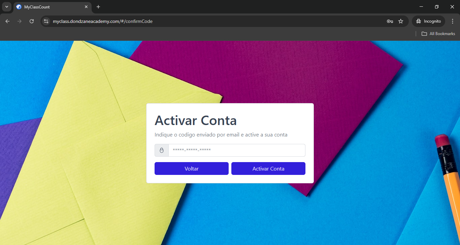
Task: Focus the activation code input field
Action: click(237, 150)
